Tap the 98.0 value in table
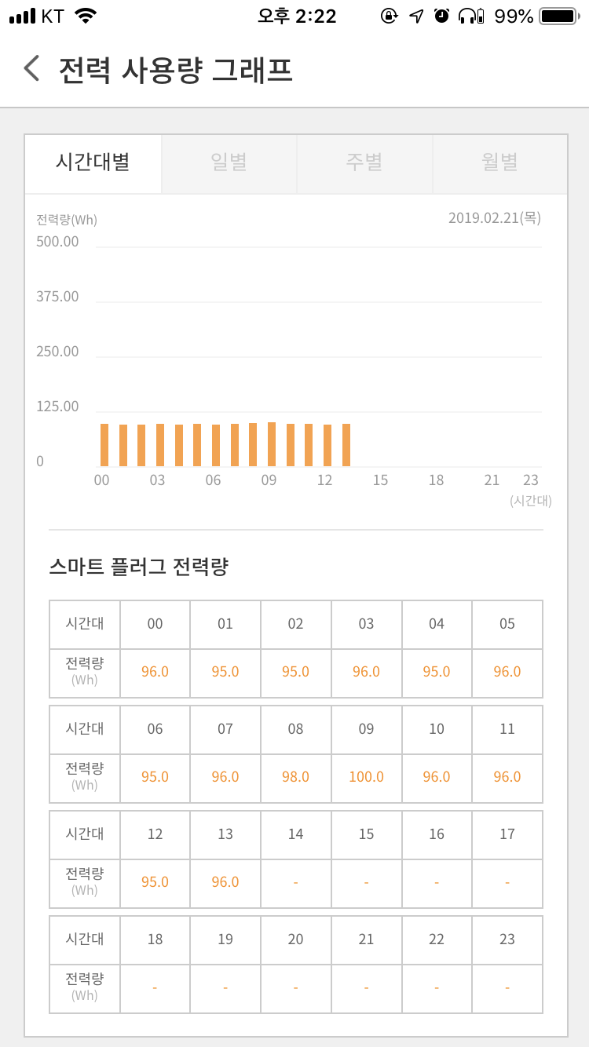The height and width of the screenshot is (1047, 589). point(295,777)
